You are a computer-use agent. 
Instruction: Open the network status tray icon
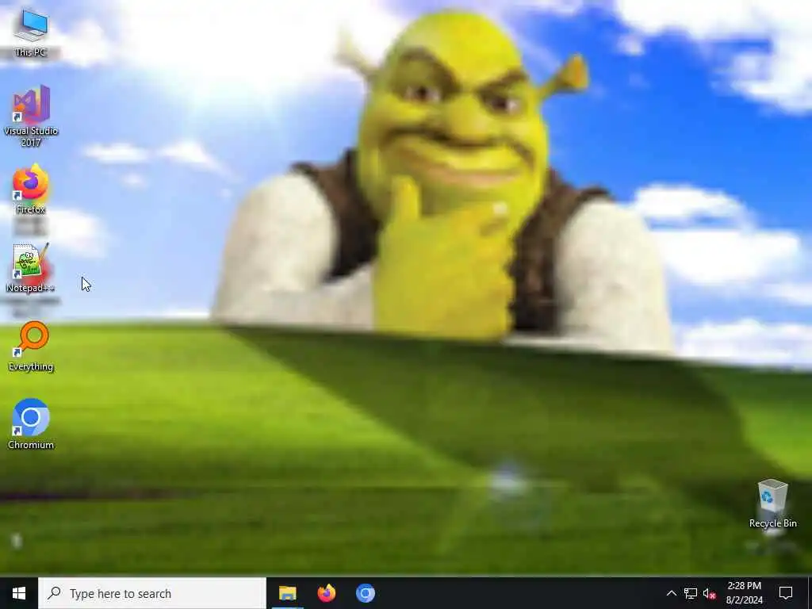pyautogui.click(x=691, y=593)
